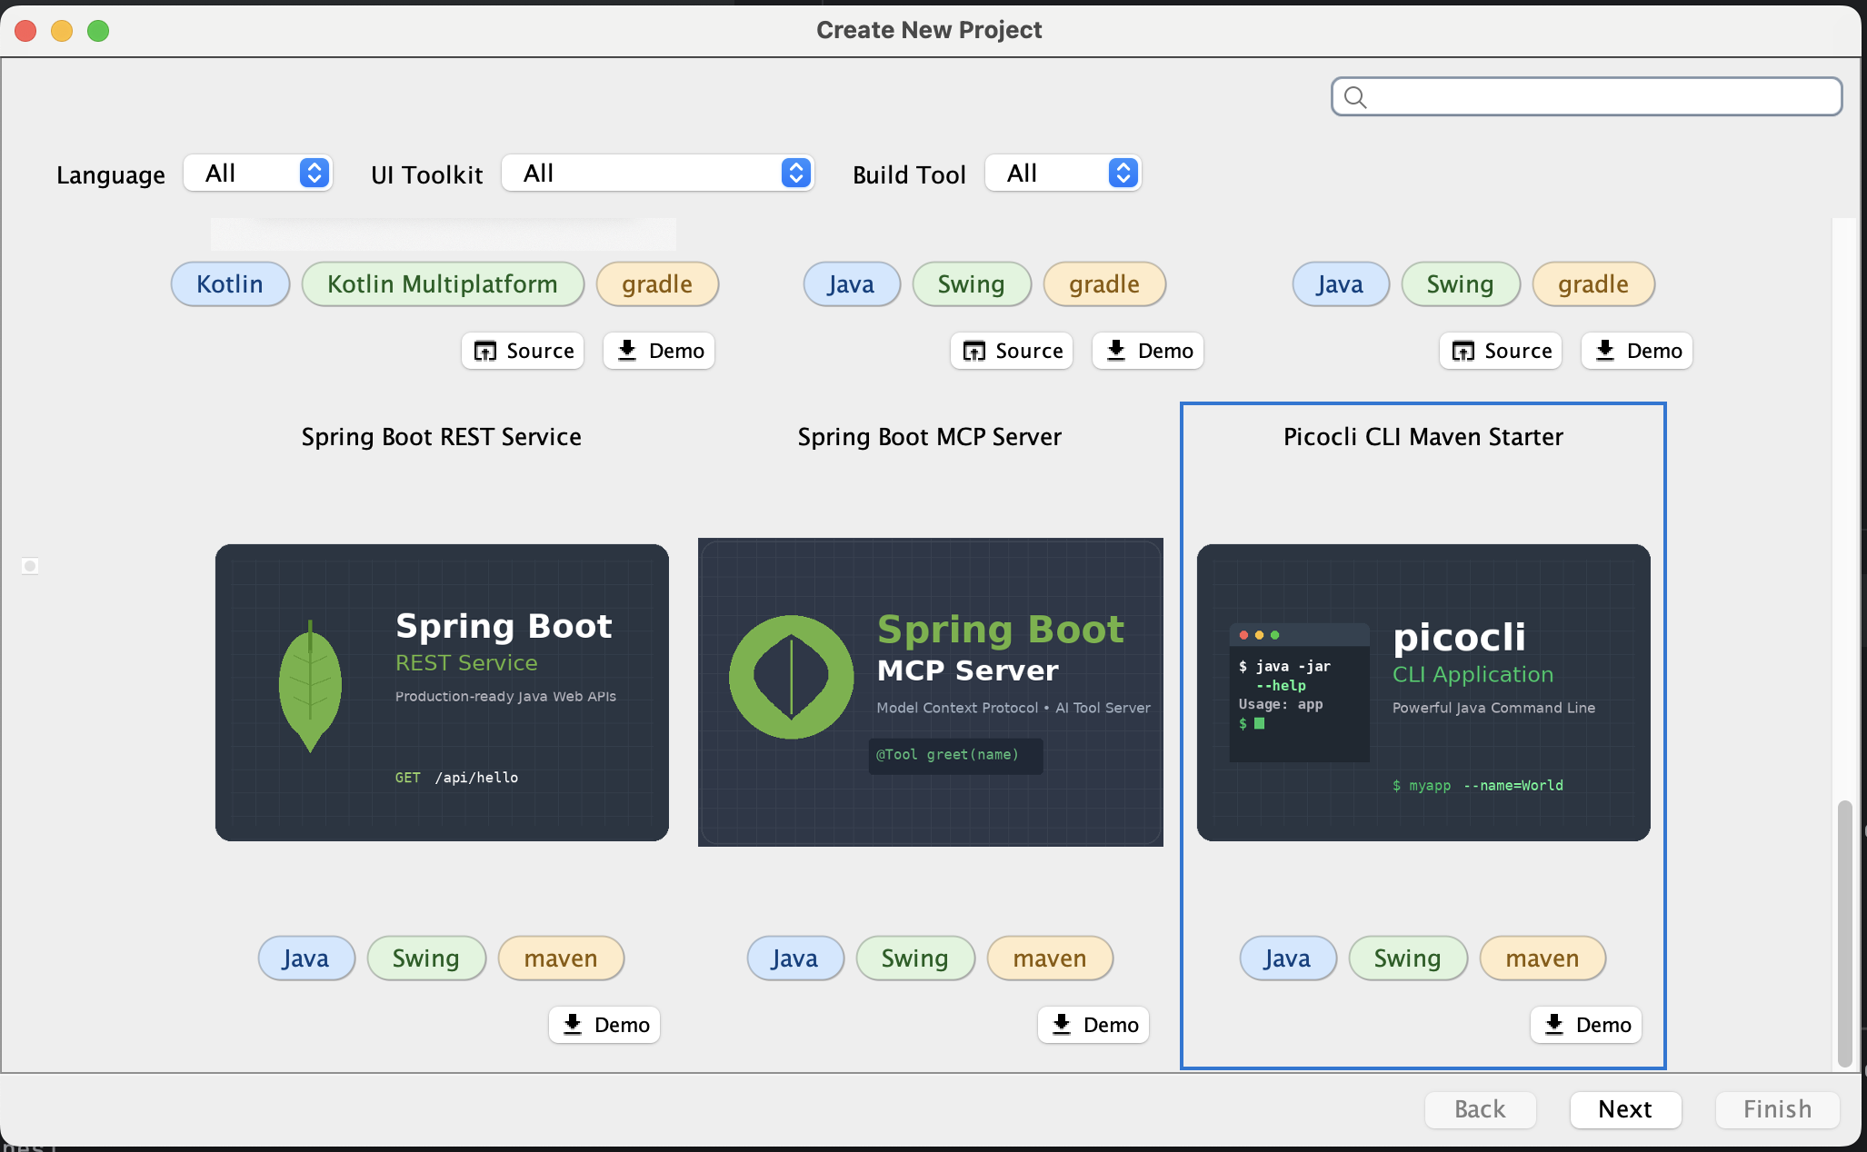
Task: Open the Language filter dropdown
Action: (x=258, y=173)
